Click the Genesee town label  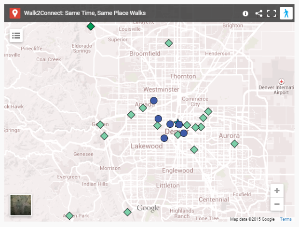83,154
